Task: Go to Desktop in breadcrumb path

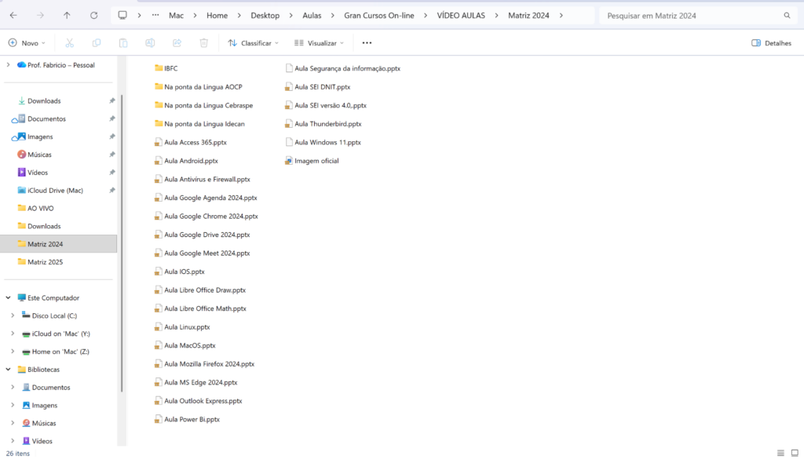Action: pyautogui.click(x=265, y=16)
